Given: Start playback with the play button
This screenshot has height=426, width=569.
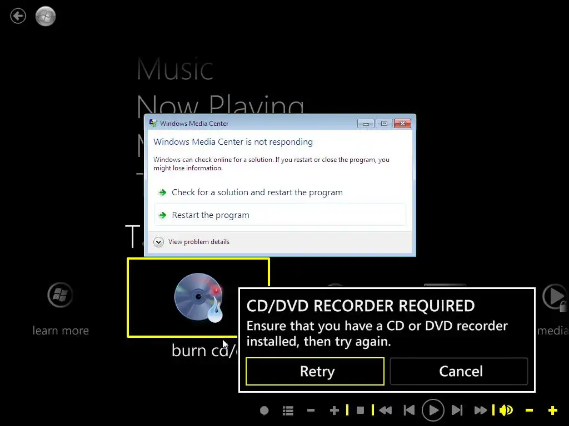Looking at the screenshot, I should (x=433, y=410).
